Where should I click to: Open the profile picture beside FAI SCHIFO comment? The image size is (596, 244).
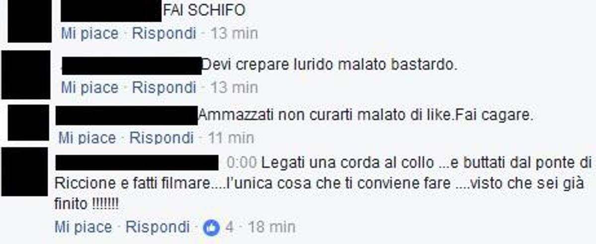[x=30, y=21]
